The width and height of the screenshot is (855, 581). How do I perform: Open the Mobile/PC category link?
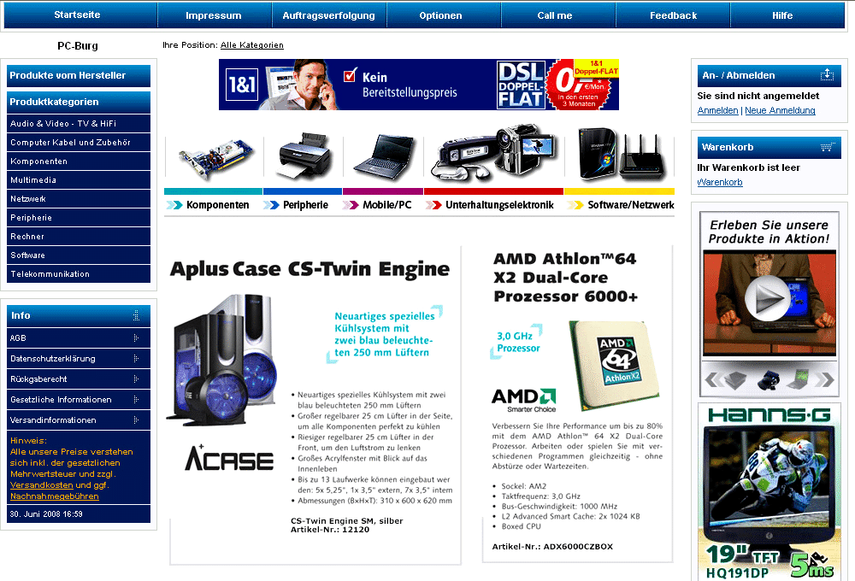[387, 205]
